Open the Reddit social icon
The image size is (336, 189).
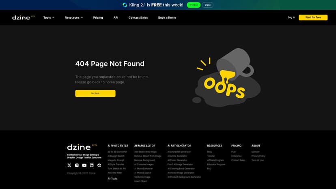coord(99,165)
